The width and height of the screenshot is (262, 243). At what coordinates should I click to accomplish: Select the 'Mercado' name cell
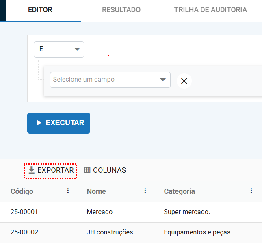pos(100,212)
